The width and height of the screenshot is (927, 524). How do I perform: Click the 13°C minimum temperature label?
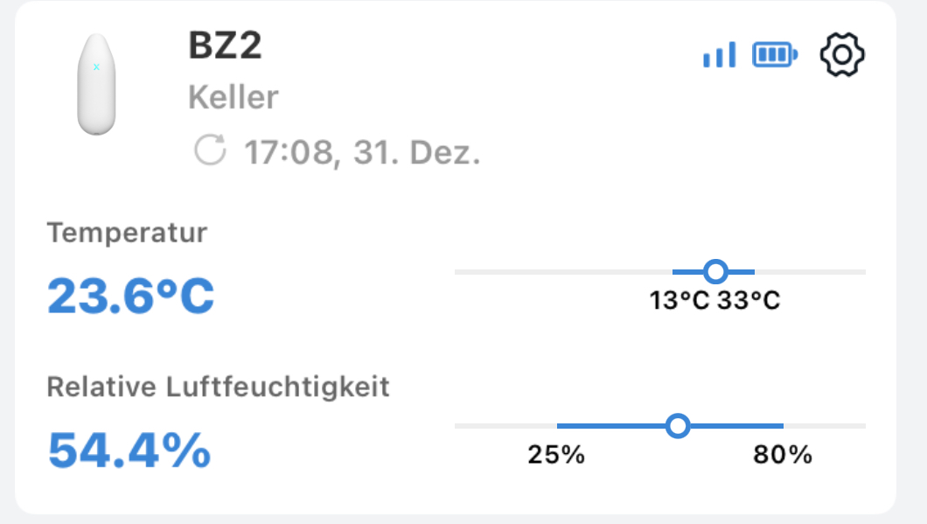(x=680, y=301)
